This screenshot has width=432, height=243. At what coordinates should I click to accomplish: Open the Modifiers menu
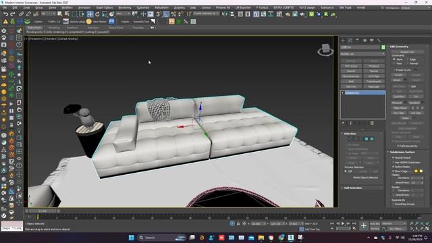pos(67,7)
